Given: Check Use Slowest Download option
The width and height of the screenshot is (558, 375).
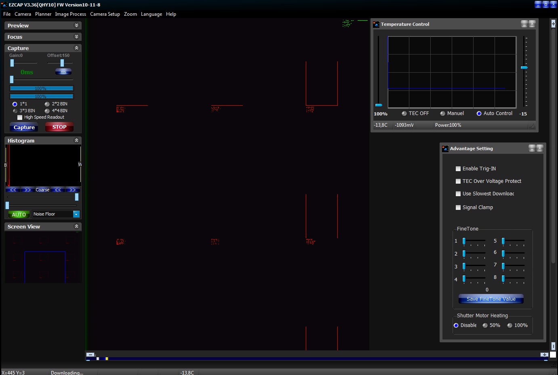Looking at the screenshot, I should [458, 194].
